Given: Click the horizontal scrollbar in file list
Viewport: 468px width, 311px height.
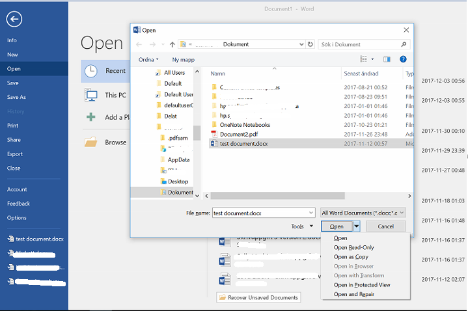Looking at the screenshot, I should [277, 196].
